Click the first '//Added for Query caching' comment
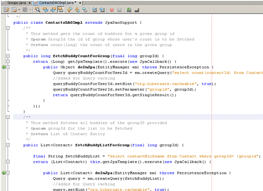Image resolution: width=263 pixels, height=191 pixels. click(x=84, y=78)
